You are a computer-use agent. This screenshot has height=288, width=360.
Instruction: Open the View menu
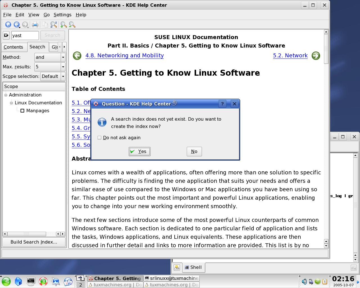click(x=34, y=15)
